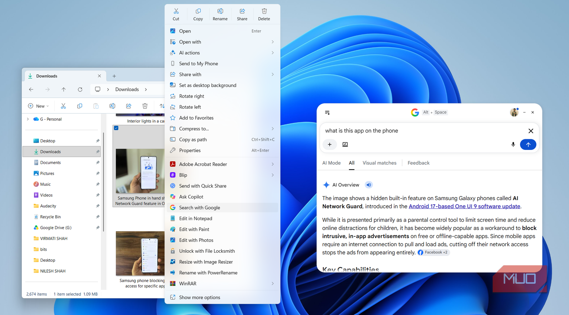
Task: Clear the Google search query with X
Action: [x=531, y=131]
